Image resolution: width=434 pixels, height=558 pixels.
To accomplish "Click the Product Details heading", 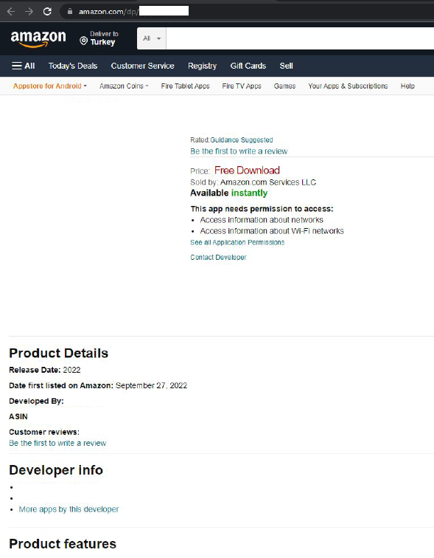I will point(59,353).
